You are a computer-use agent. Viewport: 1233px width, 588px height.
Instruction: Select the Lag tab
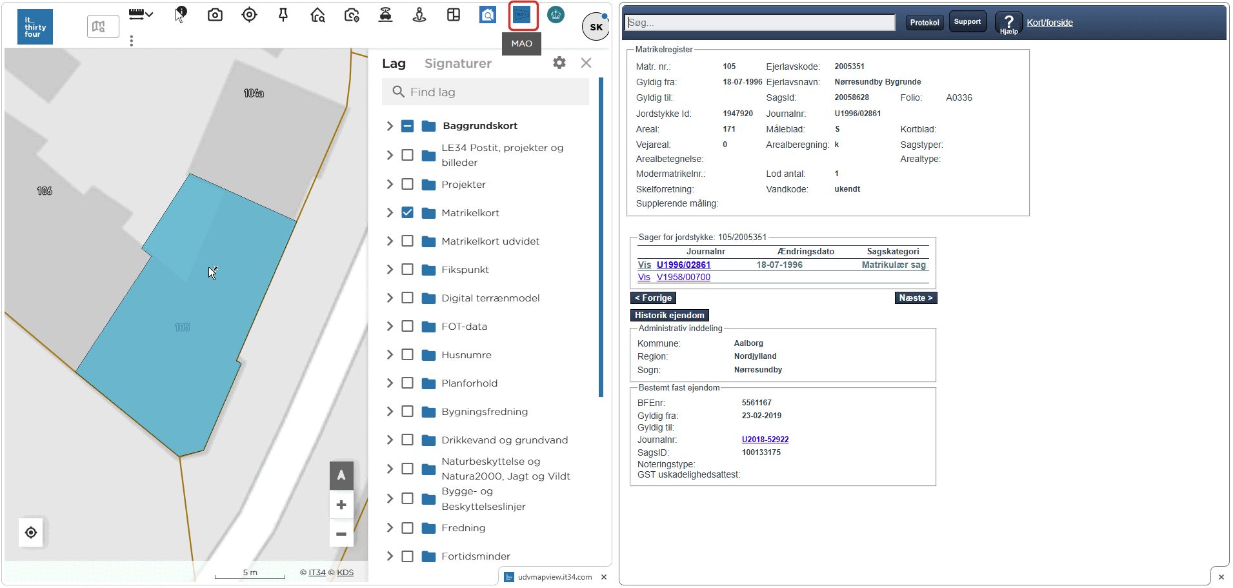coord(394,63)
